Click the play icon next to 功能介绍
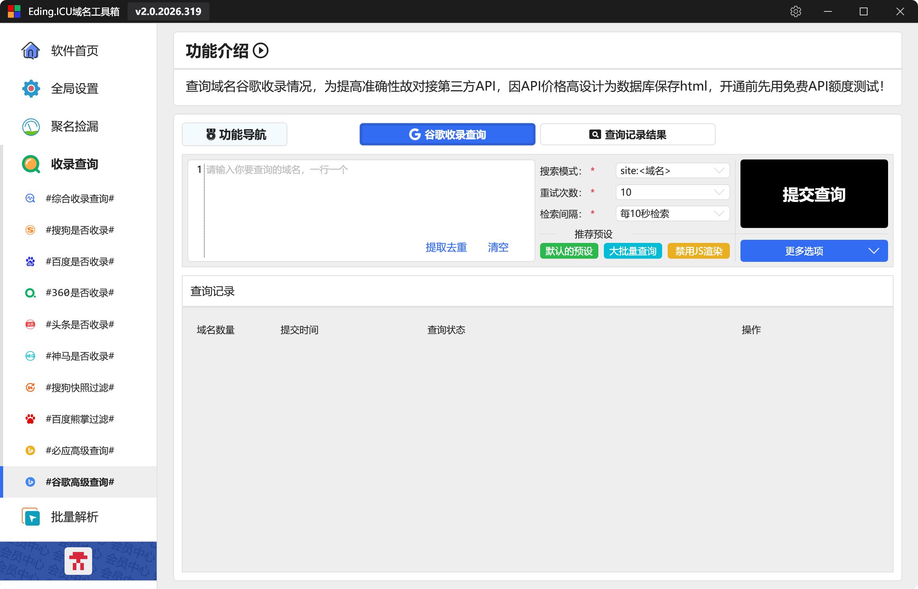The height and width of the screenshot is (589, 918). coord(261,51)
